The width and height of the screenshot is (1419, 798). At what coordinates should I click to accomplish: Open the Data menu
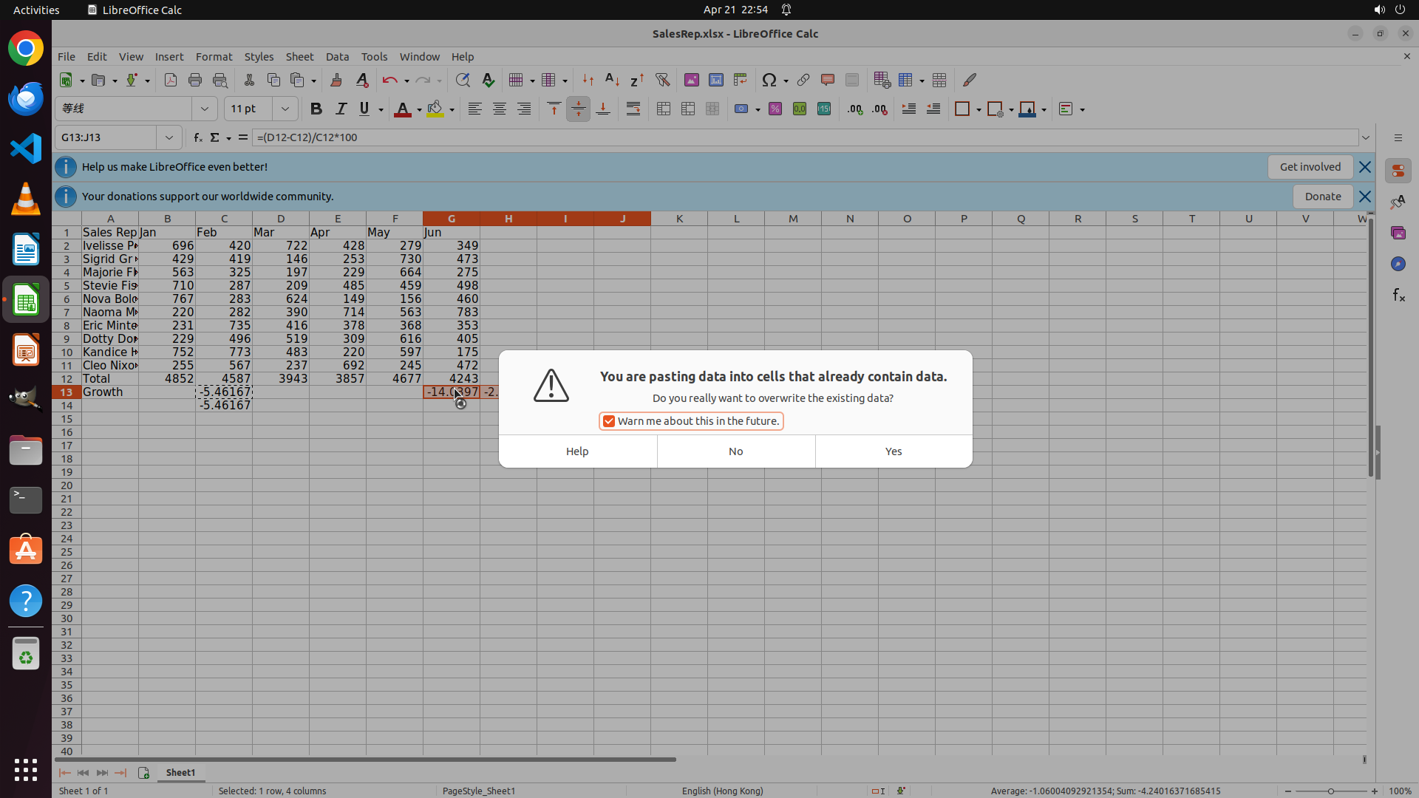(x=337, y=57)
